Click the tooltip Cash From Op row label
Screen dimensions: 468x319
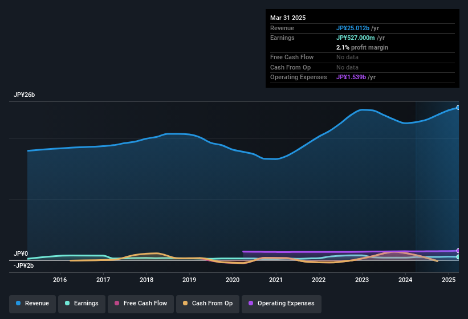(290, 67)
